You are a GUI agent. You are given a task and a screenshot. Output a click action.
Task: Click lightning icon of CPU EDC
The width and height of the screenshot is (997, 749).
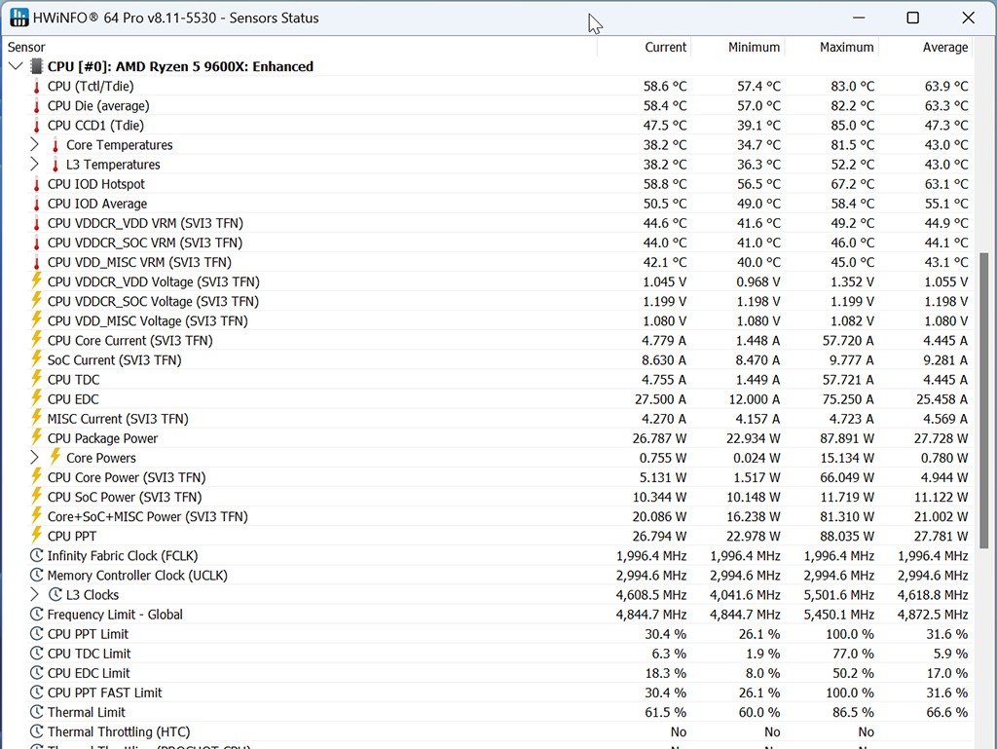click(x=37, y=398)
